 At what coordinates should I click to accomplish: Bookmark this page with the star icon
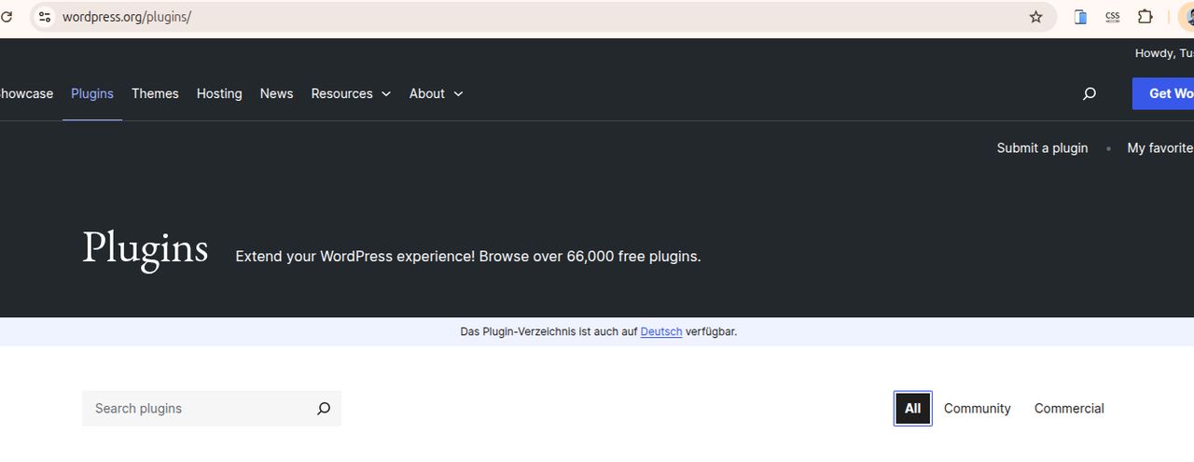(1035, 17)
